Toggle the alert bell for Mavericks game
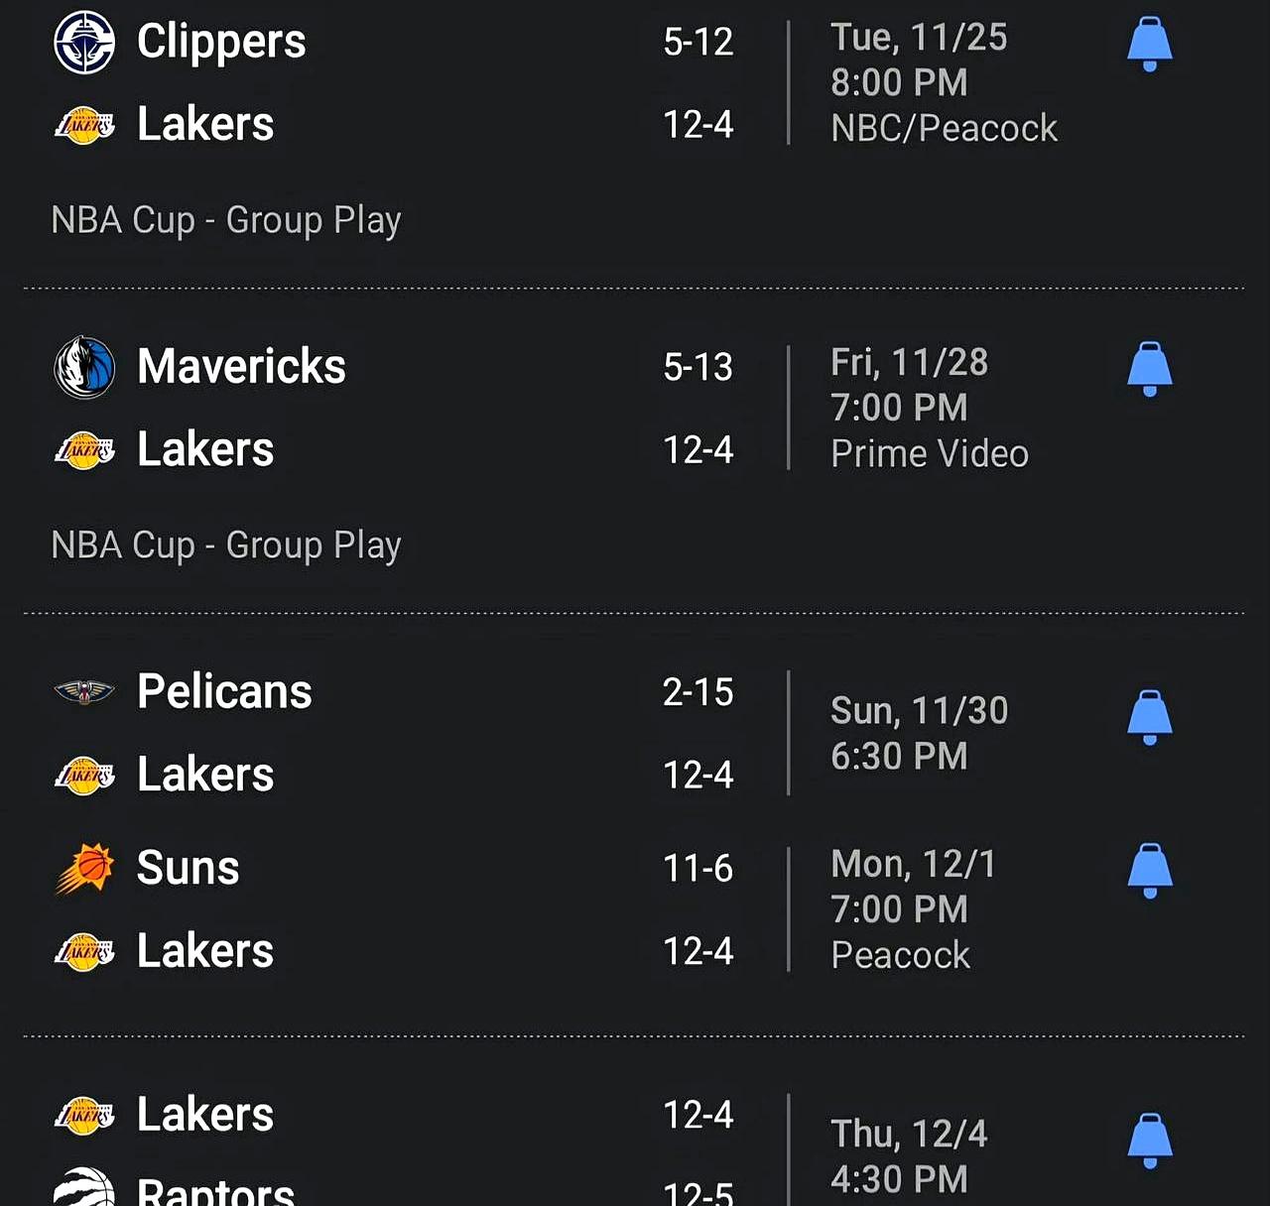Viewport: 1270px width, 1206px height. 1150,369
